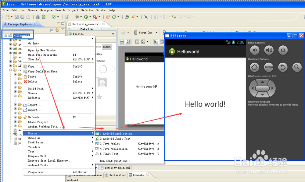The image size is (305, 182).
Task: Open the Run button dropdown arrow
Action: click(90, 17)
